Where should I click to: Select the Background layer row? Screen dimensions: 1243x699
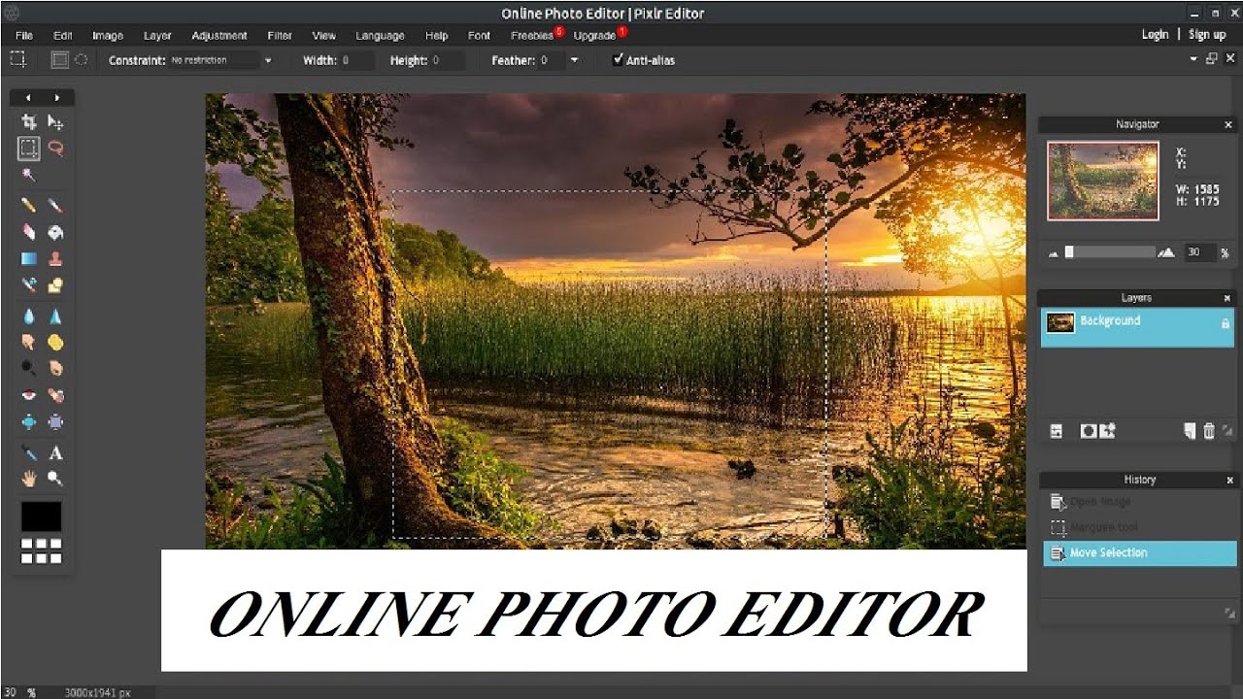tap(1137, 328)
